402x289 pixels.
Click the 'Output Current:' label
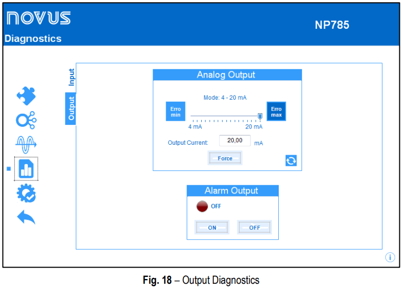(x=188, y=143)
